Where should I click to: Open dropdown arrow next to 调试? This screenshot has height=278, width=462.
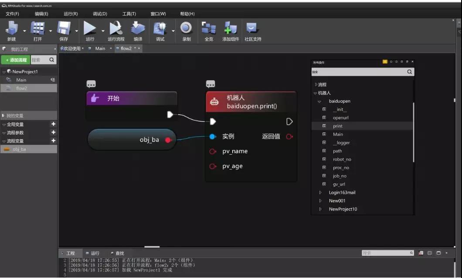[x=173, y=31]
